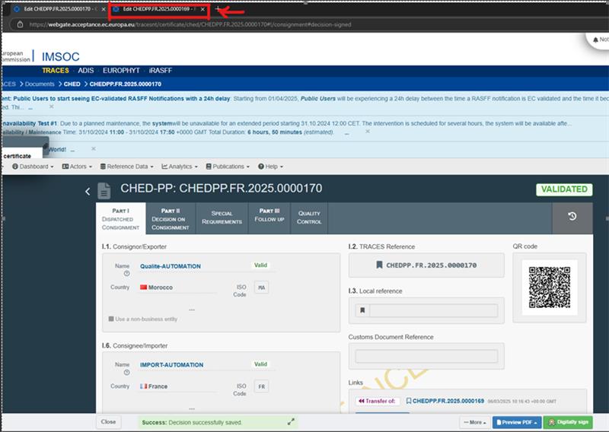Viewport: 609px width, 432px height.
Task: Click the FR ISO code box
Action: 261,386
